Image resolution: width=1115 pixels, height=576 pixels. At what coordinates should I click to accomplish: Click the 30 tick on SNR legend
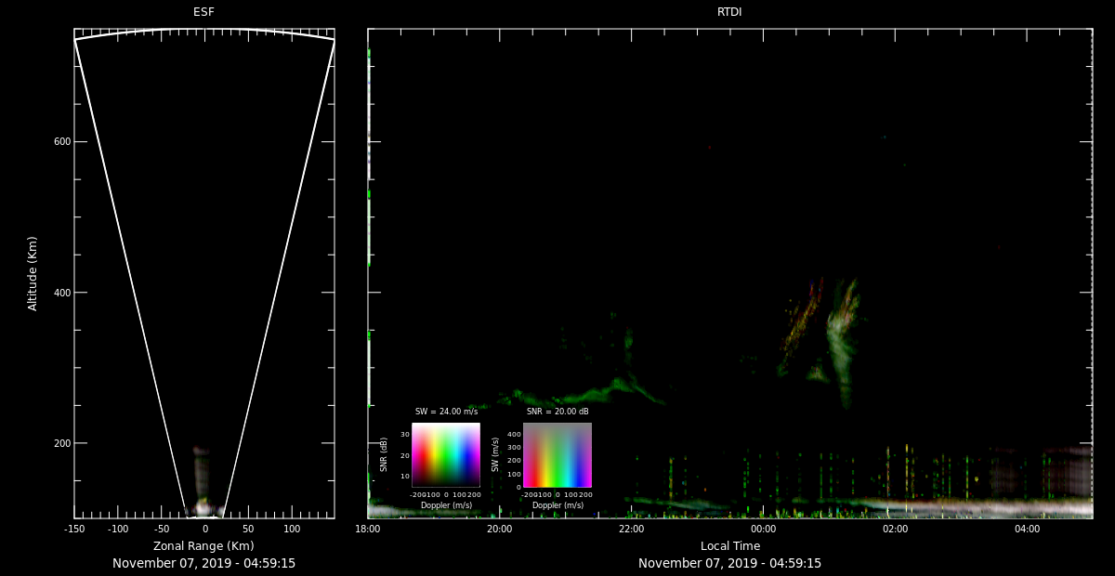pyautogui.click(x=405, y=434)
